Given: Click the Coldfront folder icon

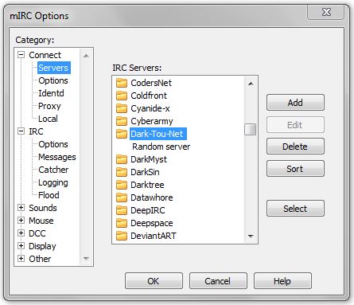Looking at the screenshot, I should coord(122,96).
